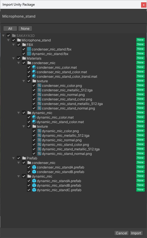This screenshot has width=147, height=238.
Task: Close the Import Unity Package dialog
Action: pos(144,5)
